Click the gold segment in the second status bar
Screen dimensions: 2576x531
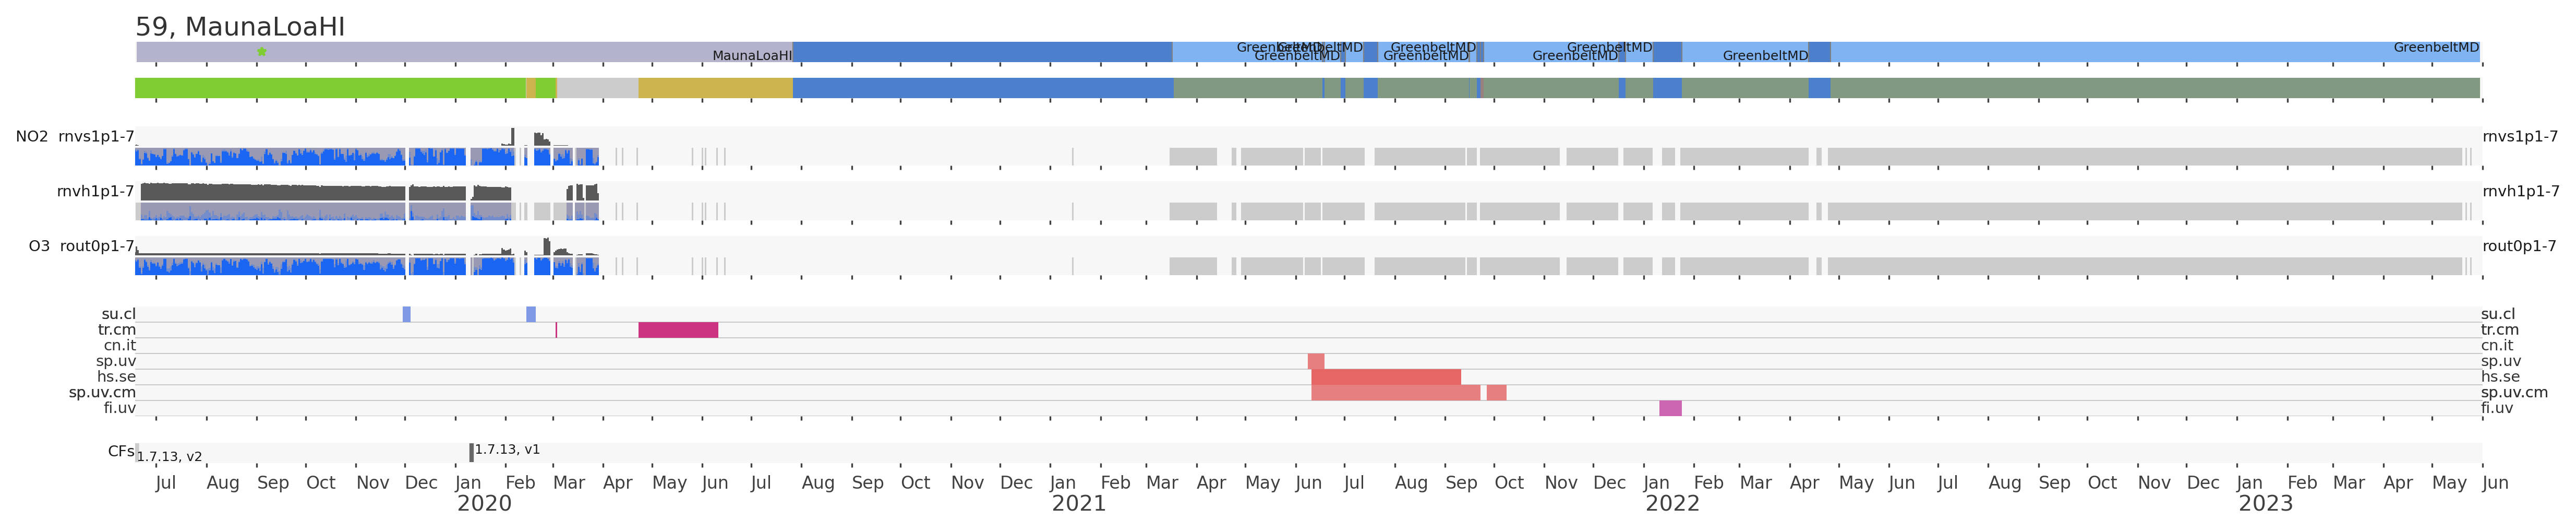pyautogui.click(x=715, y=88)
